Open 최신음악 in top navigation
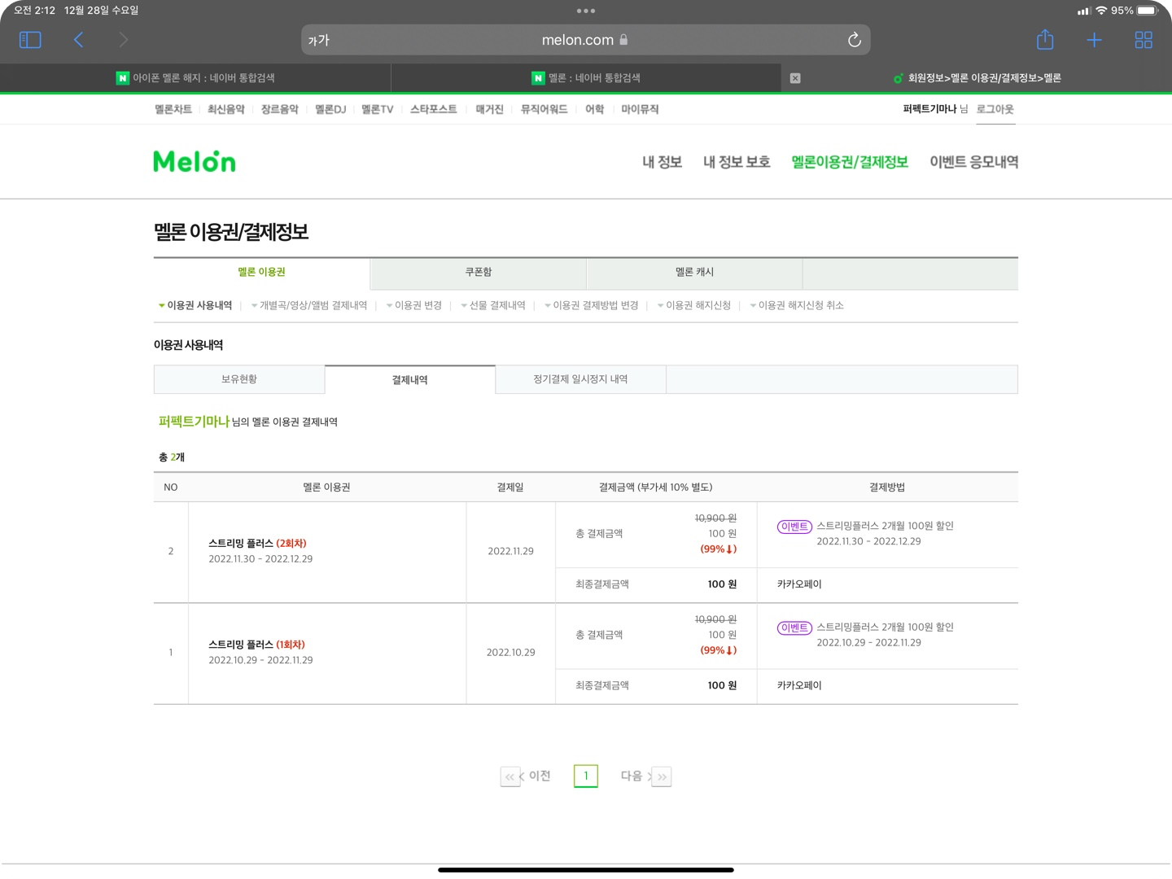Screen dimensions: 1172x879 pos(225,109)
